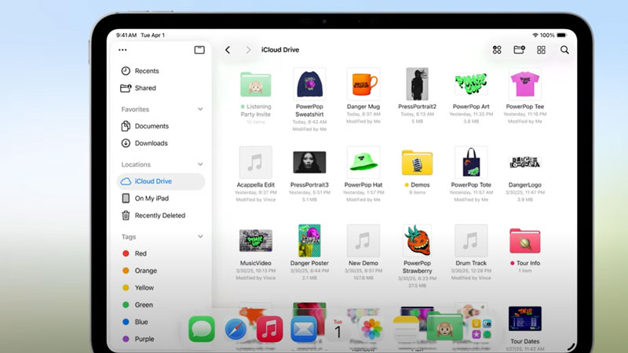628x353 pixels.
Task: Launch Notes from the dock
Action: click(x=406, y=329)
